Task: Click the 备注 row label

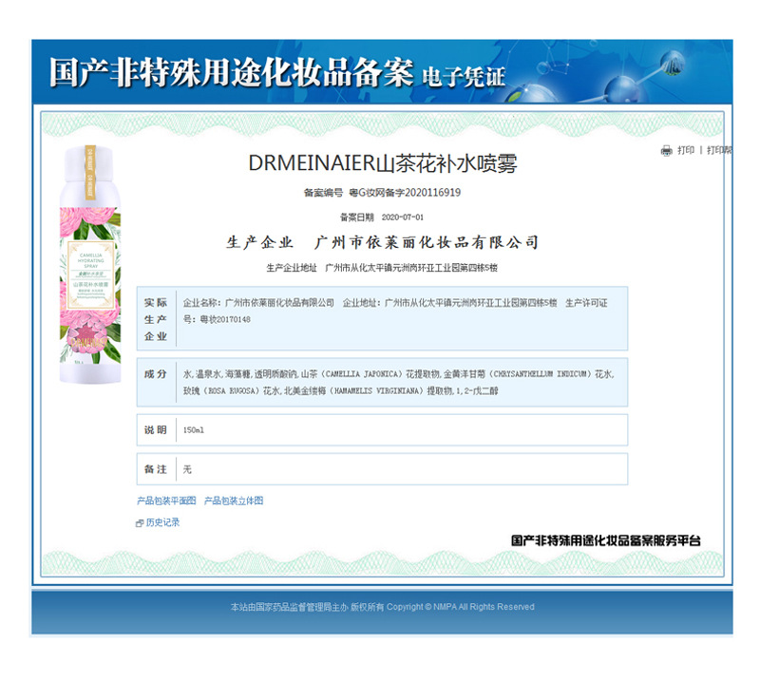Action: 156,469
